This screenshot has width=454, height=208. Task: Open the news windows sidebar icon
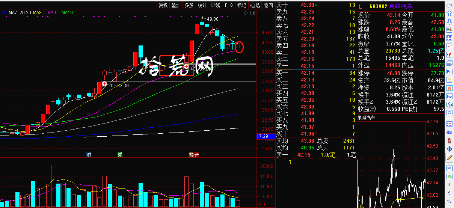449,63
